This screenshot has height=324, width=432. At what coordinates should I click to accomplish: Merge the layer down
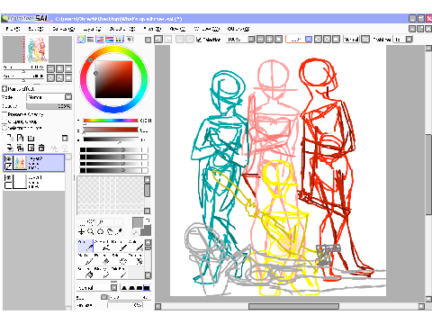pos(10,148)
